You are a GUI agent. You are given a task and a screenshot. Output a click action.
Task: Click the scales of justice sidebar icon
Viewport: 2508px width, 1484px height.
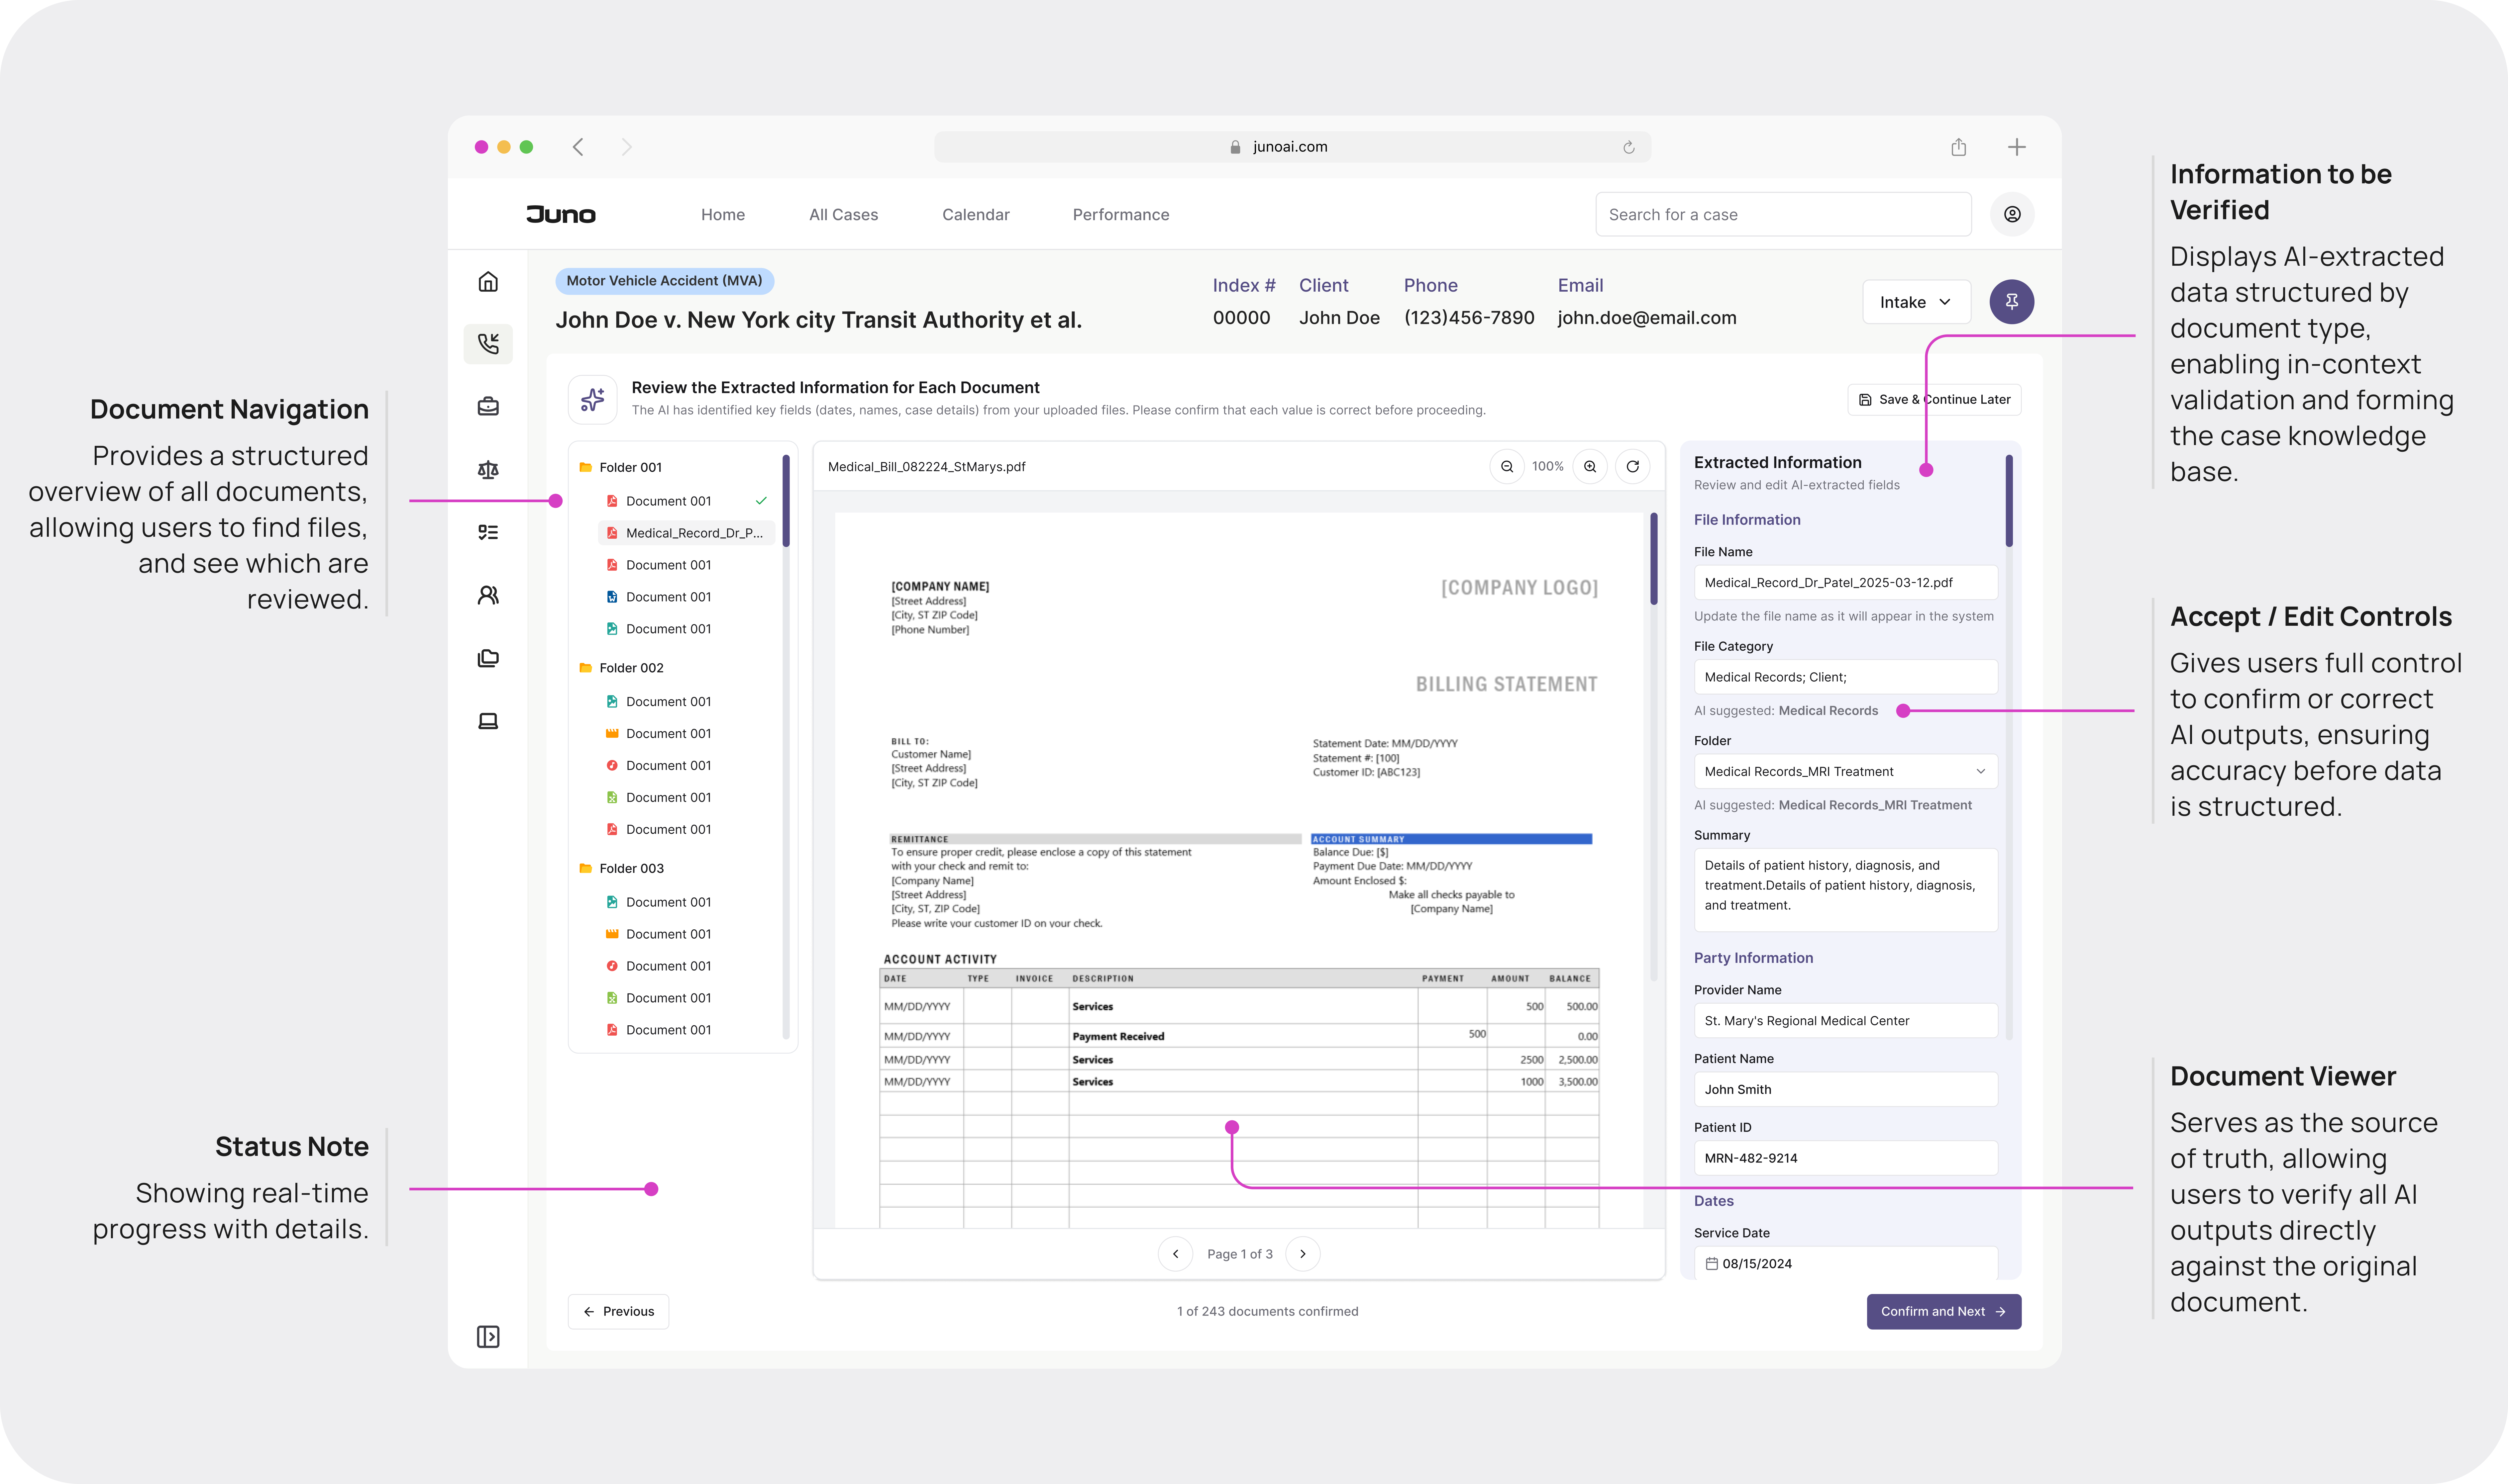point(488,470)
